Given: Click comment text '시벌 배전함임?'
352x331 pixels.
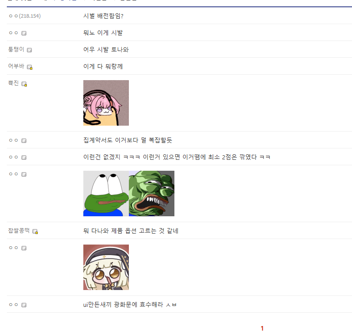Looking at the screenshot, I should click(103, 16).
